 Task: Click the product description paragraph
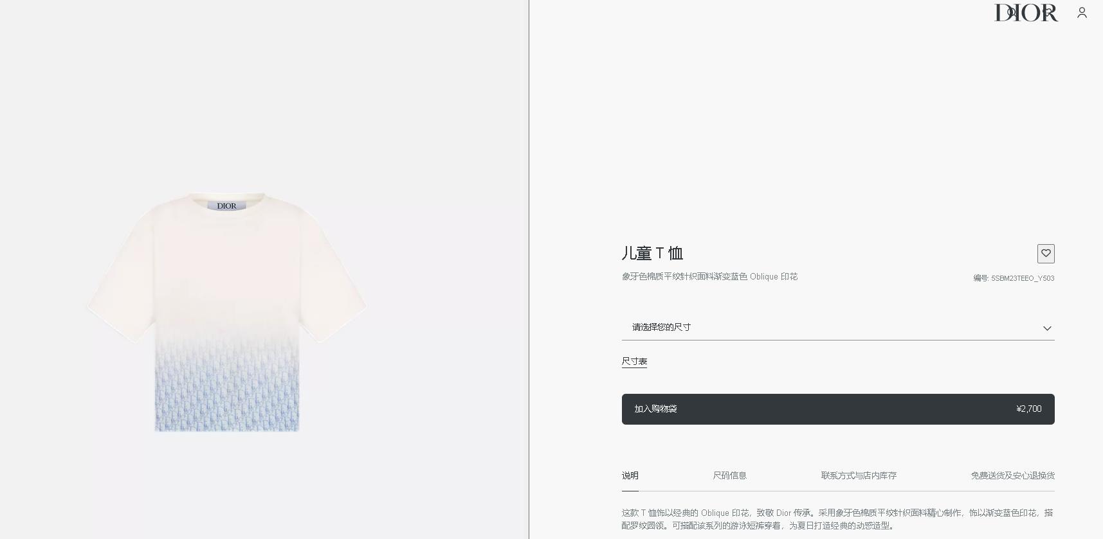pos(837,519)
